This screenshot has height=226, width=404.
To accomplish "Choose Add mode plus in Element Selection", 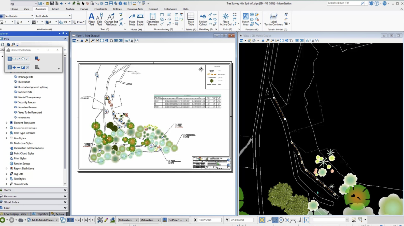I will pyautogui.click(x=14, y=68).
